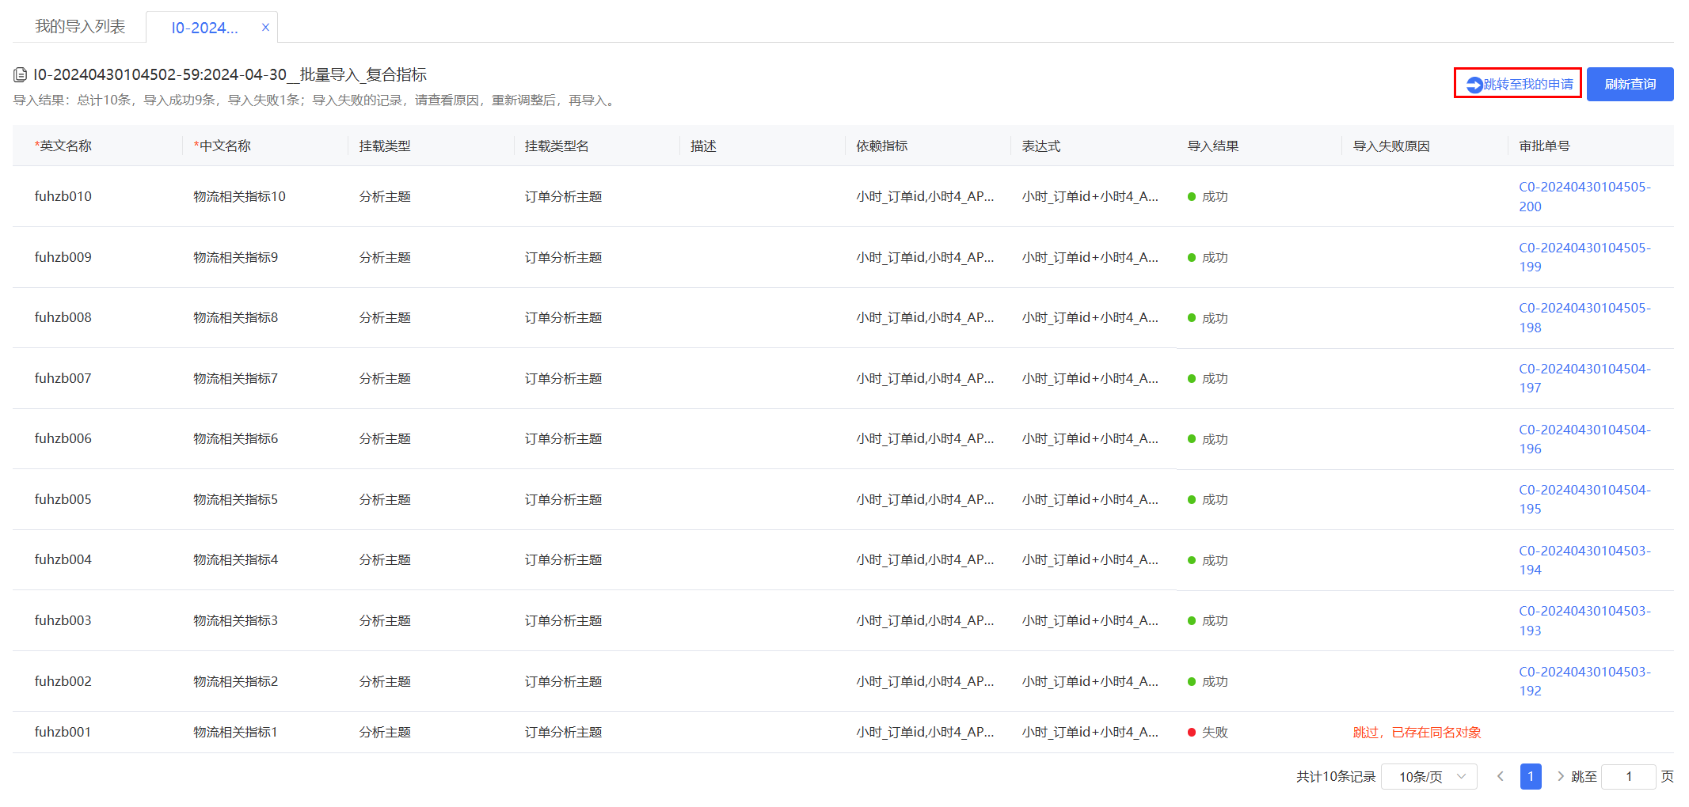Click the 失败 status in fuhzb001 row
1689x807 pixels.
pos(1208,732)
